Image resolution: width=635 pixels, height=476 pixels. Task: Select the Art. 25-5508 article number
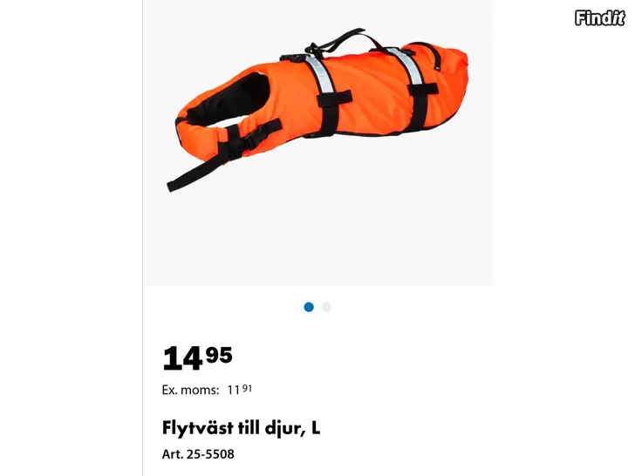click(198, 454)
